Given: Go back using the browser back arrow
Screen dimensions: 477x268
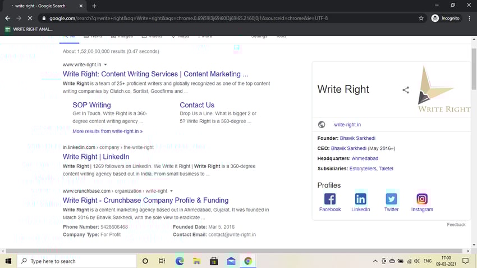Looking at the screenshot, I should click(8, 19).
